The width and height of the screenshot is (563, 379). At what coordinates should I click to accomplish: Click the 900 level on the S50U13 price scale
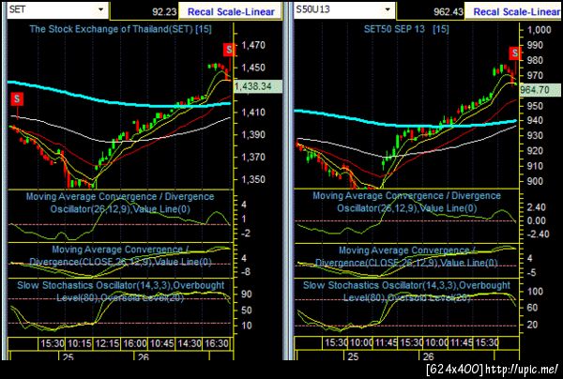(535, 181)
